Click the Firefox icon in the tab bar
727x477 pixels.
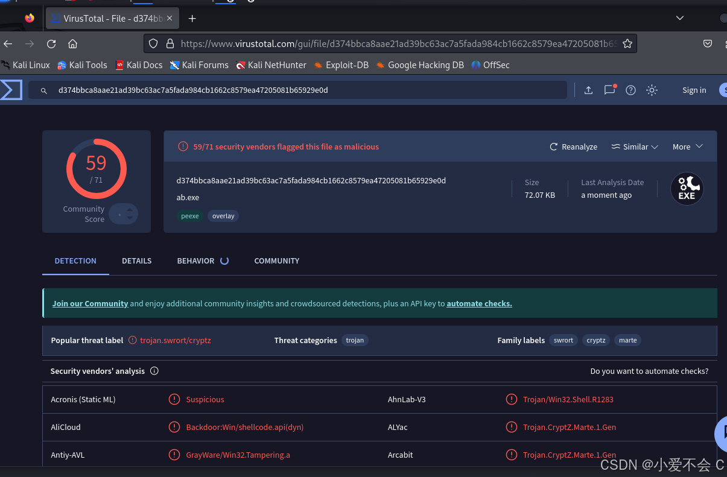click(x=30, y=18)
